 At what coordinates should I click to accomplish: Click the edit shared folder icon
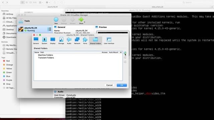point(125,57)
